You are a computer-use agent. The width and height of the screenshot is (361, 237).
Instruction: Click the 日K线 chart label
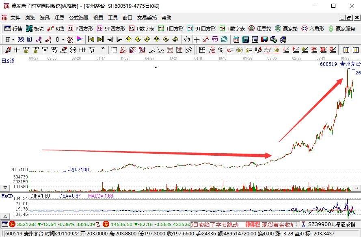coord(8,61)
